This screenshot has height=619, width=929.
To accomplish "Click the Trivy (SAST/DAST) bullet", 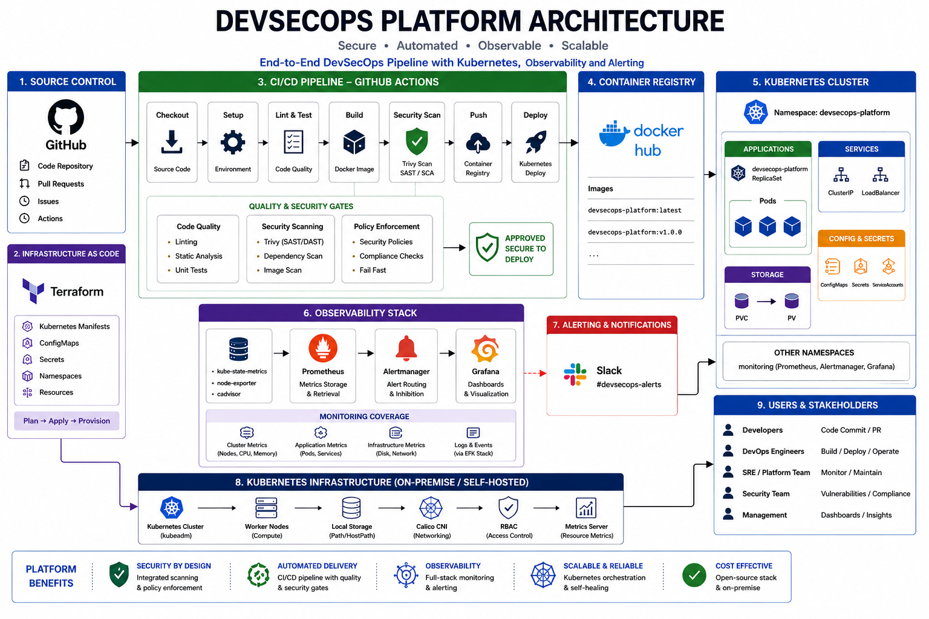I will tap(293, 242).
